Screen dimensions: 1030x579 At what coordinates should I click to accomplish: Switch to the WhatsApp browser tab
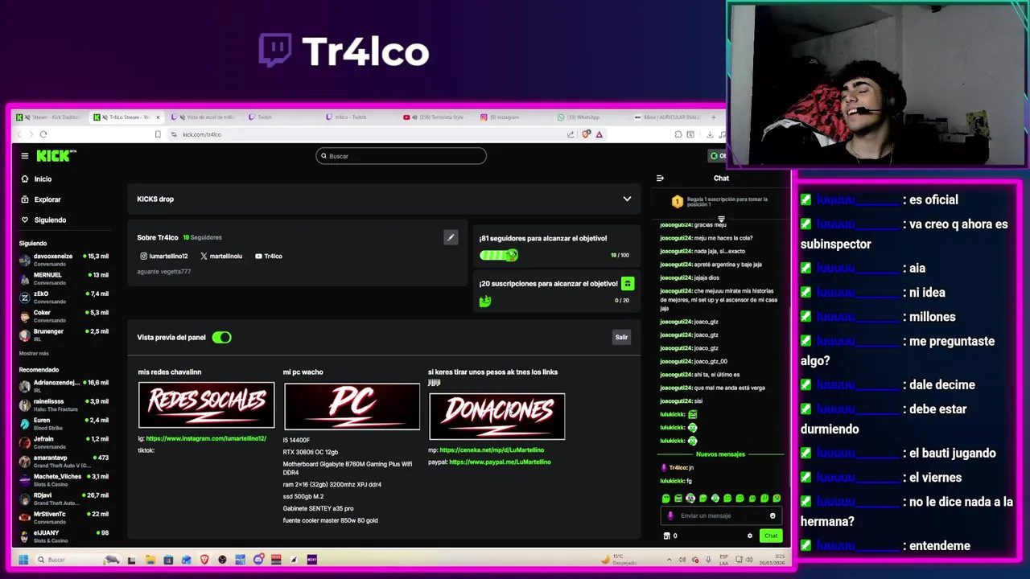tap(592, 117)
